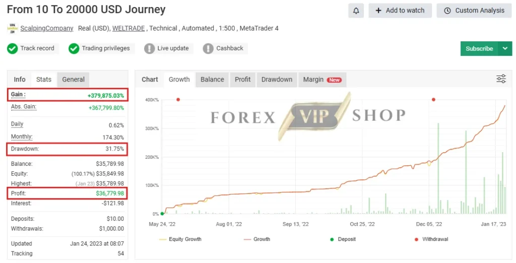Click gain value +379,875.03%

click(106, 96)
